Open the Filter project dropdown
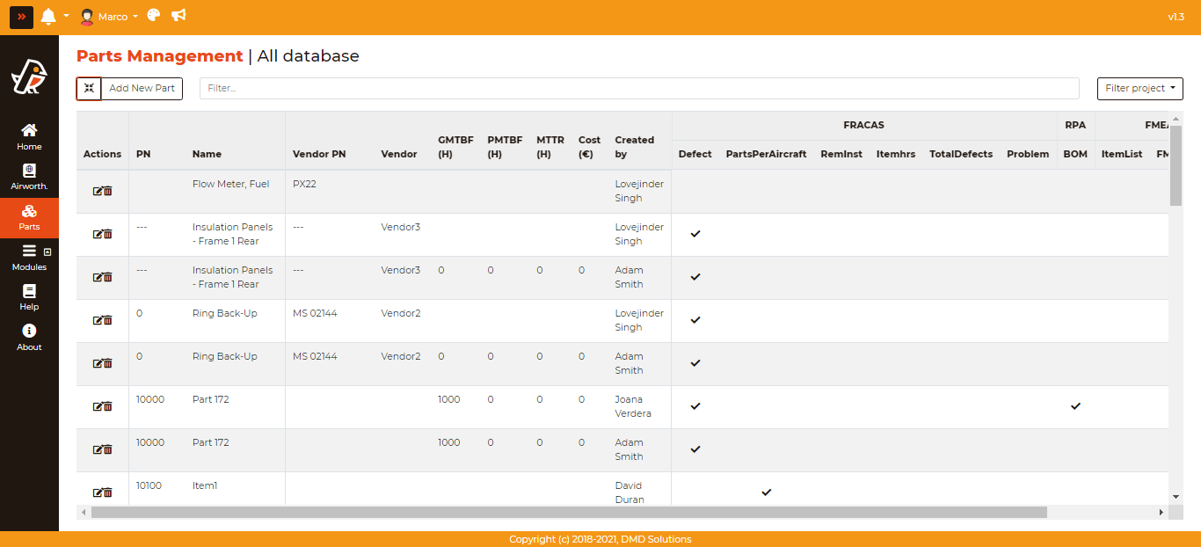The image size is (1201, 547). pyautogui.click(x=1139, y=88)
